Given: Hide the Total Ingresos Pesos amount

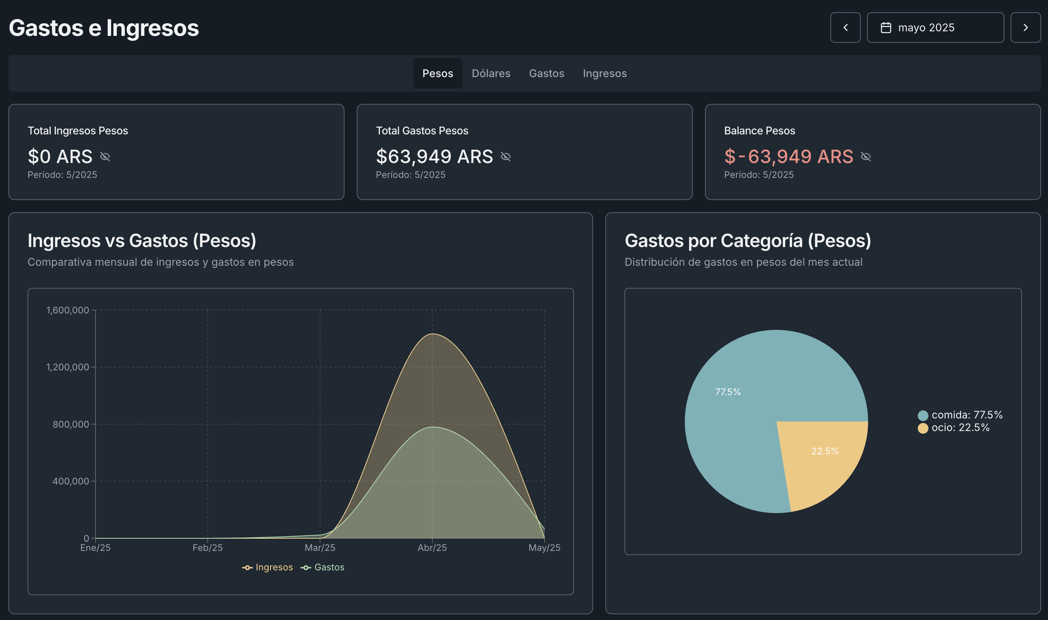Looking at the screenshot, I should click(106, 157).
